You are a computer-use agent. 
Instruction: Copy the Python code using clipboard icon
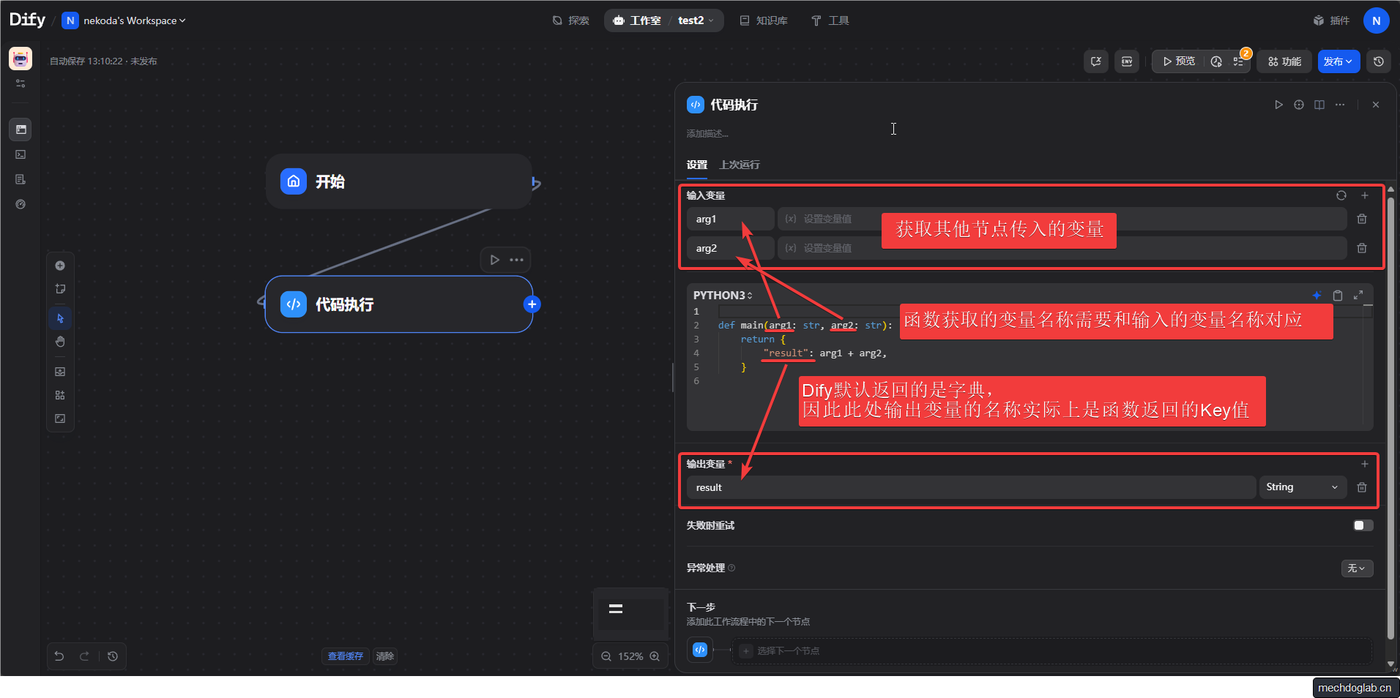point(1338,296)
